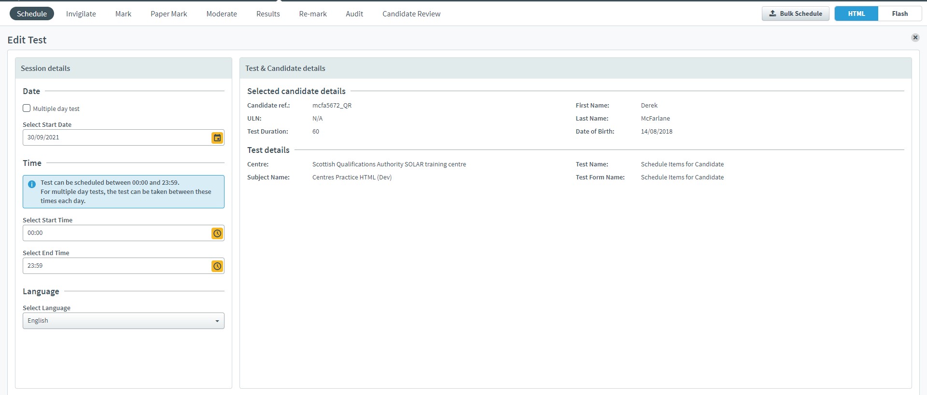Open clock picker for start time
Screen dimensions: 927x395
pyautogui.click(x=217, y=233)
